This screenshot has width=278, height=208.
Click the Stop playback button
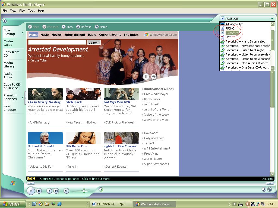point(39,191)
